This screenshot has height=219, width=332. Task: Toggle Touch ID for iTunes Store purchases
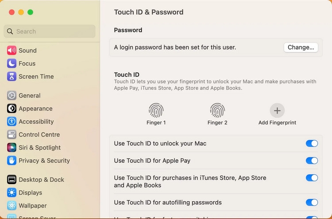coord(312,178)
